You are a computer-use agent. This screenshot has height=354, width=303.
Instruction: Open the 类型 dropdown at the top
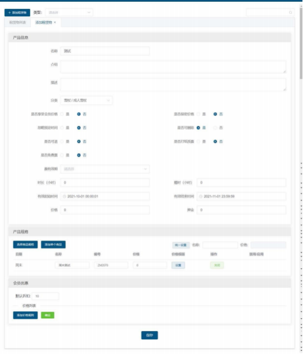(x=69, y=12)
